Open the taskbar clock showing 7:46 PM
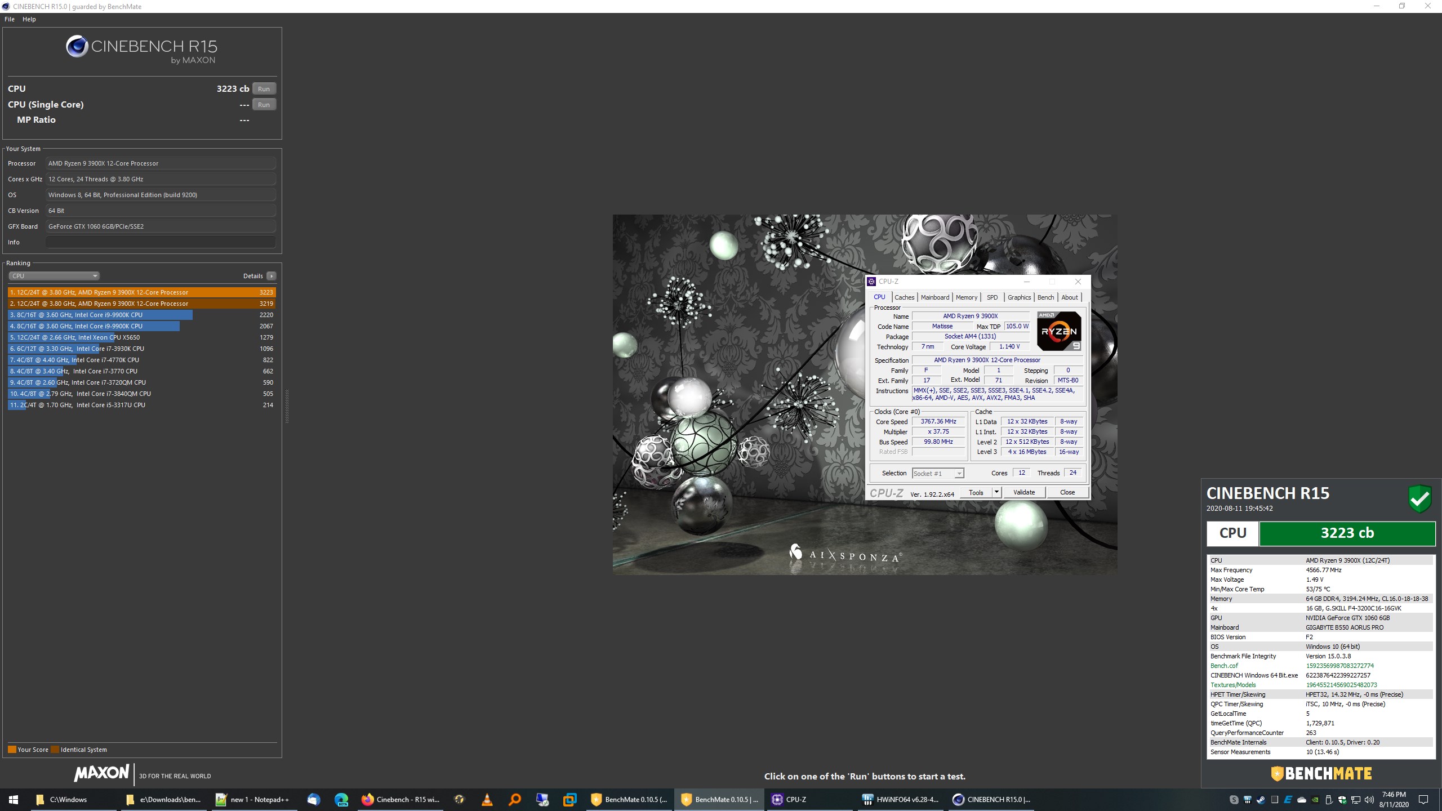Image resolution: width=1442 pixels, height=811 pixels. [1394, 800]
